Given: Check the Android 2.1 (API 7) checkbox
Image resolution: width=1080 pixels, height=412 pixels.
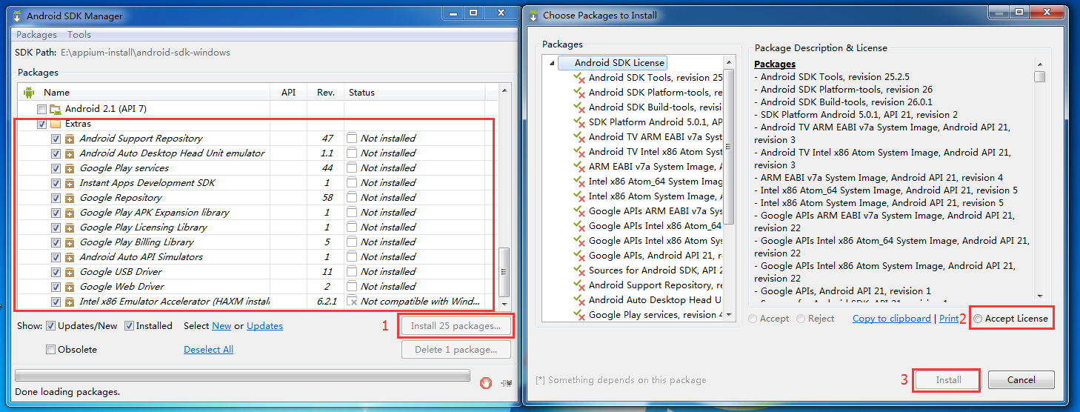Looking at the screenshot, I should (x=42, y=109).
